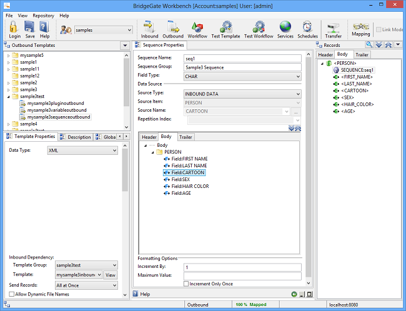
Task: Collapse the PERSON node in Records tree
Action: (322, 64)
